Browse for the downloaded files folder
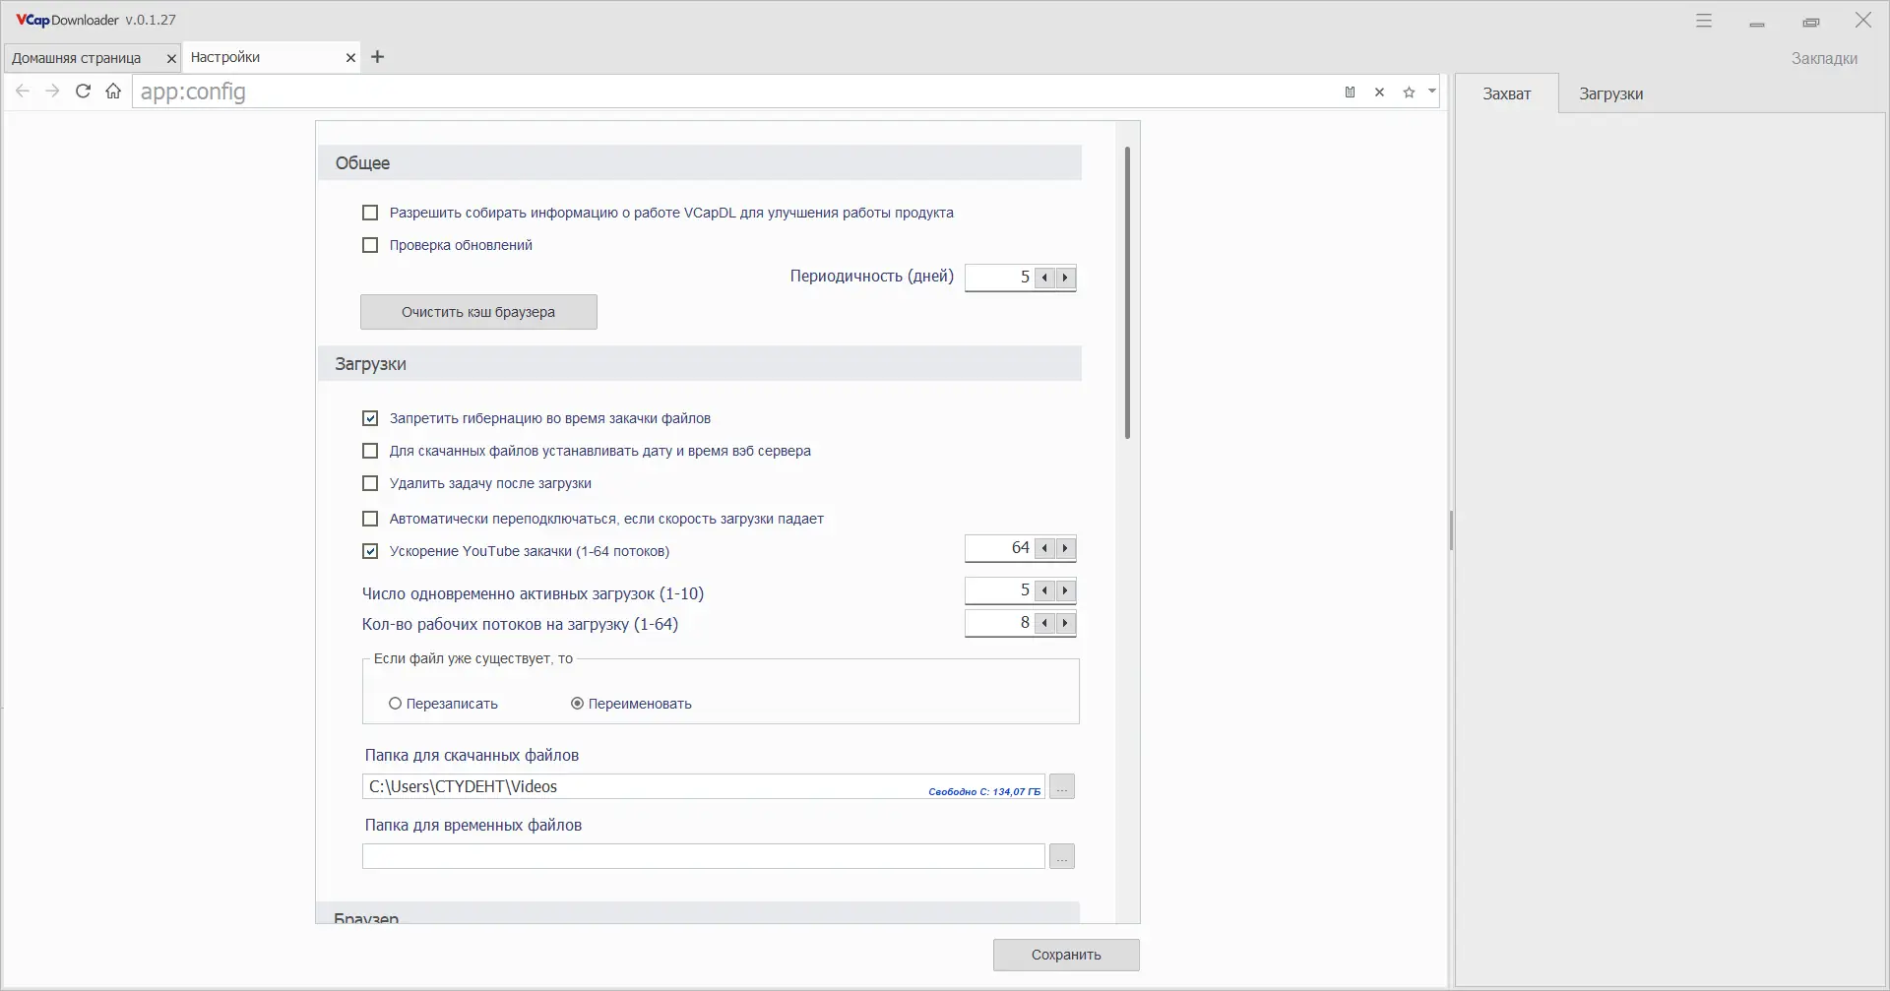 tap(1062, 786)
